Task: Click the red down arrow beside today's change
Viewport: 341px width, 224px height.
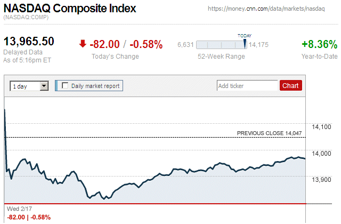Action: (82, 44)
